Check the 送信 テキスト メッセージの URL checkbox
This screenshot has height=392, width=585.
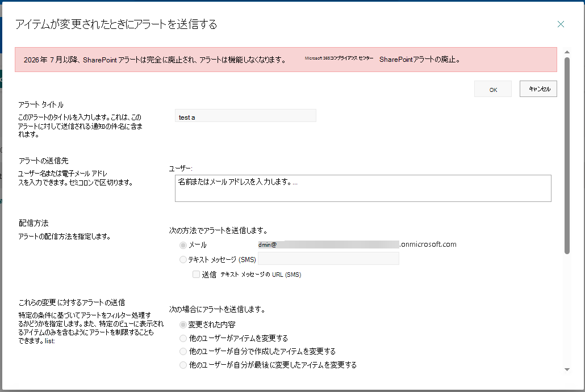click(x=196, y=275)
